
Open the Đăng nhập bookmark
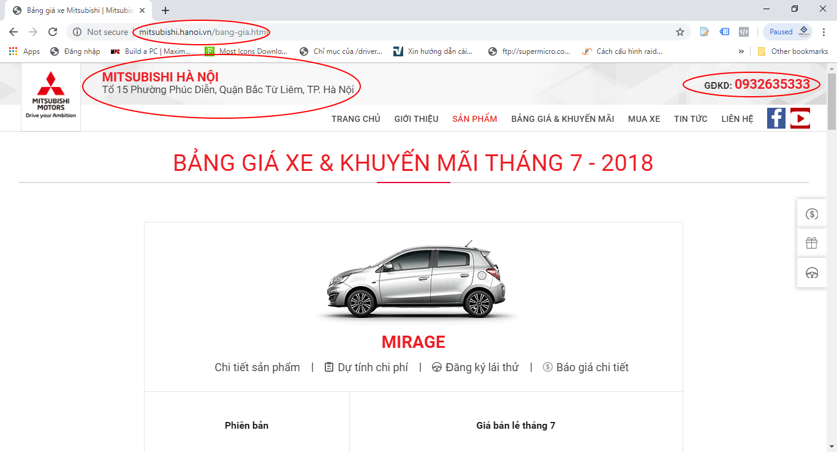pyautogui.click(x=75, y=51)
